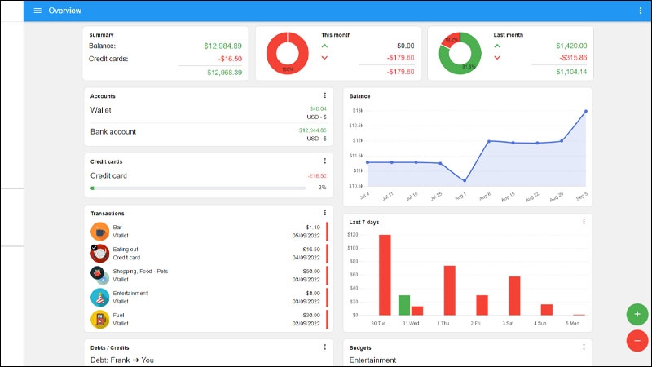Open the Last 7 days card options menu

[x=584, y=222]
